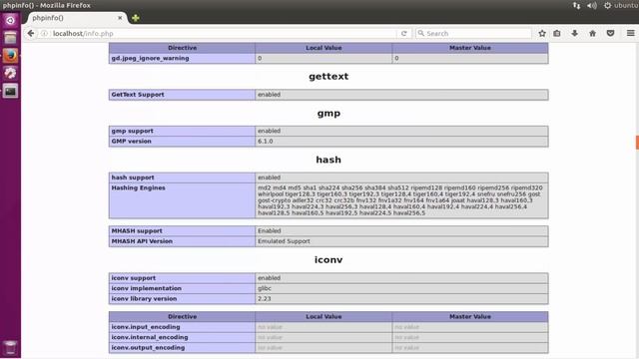Click the 2.23 library version value

264,299
